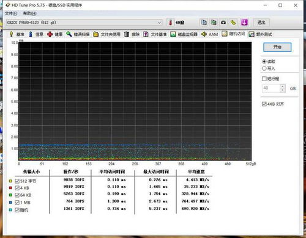Click the yellow 512 字节 legend swatch
Viewport: 306px width, 238px height.
(x=10, y=181)
